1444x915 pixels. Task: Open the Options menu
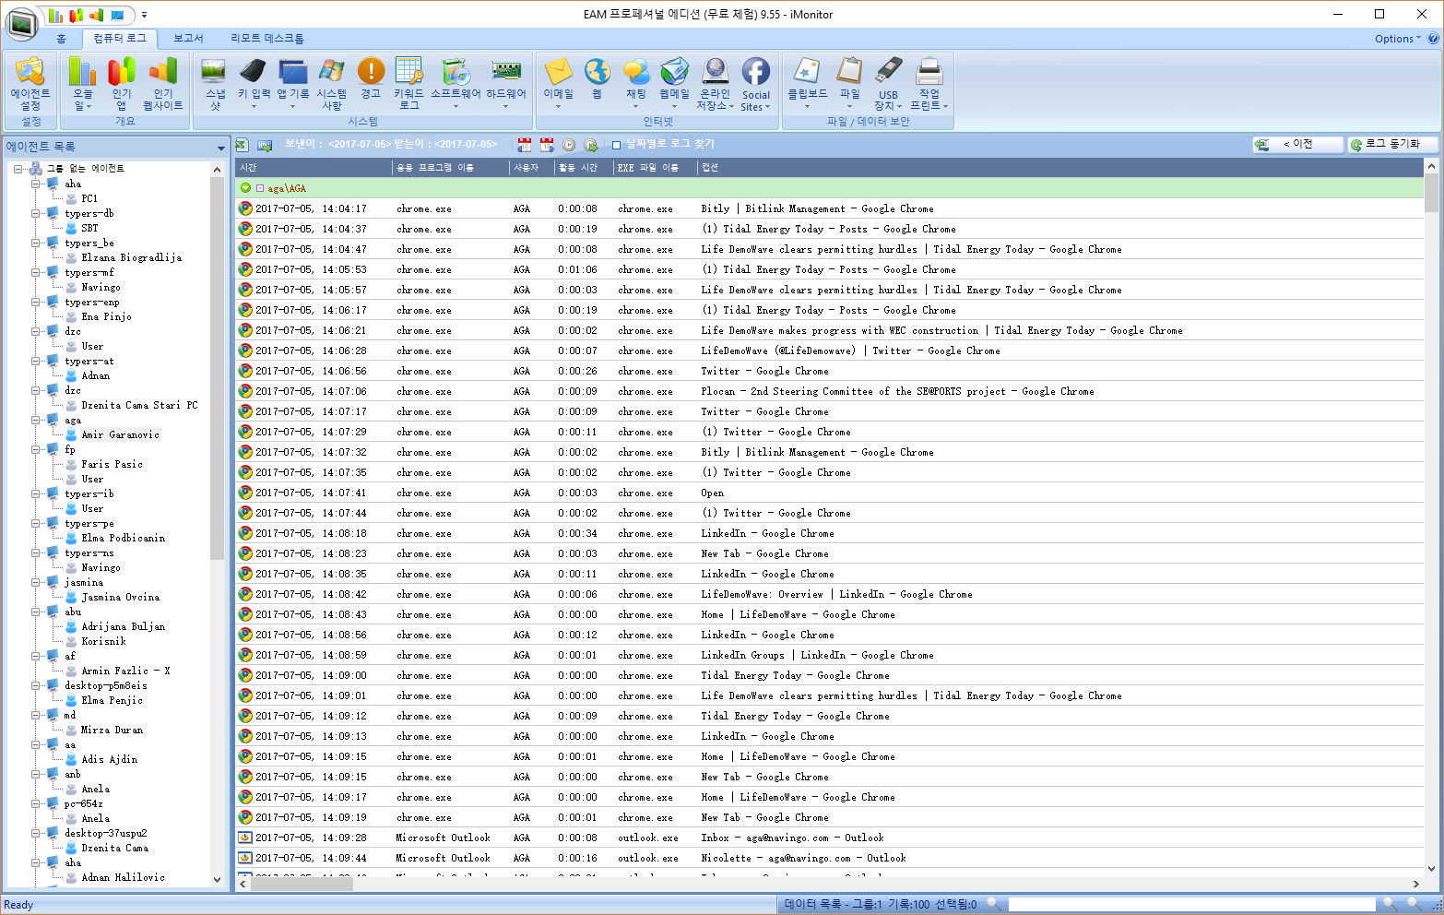pos(1397,39)
